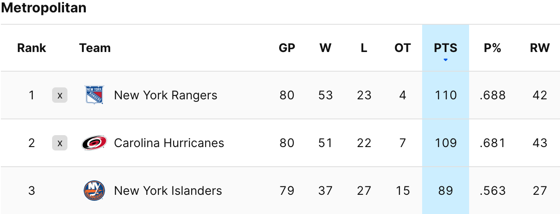Click the Metropolitan division heading
The width and height of the screenshot is (560, 214).
(44, 8)
